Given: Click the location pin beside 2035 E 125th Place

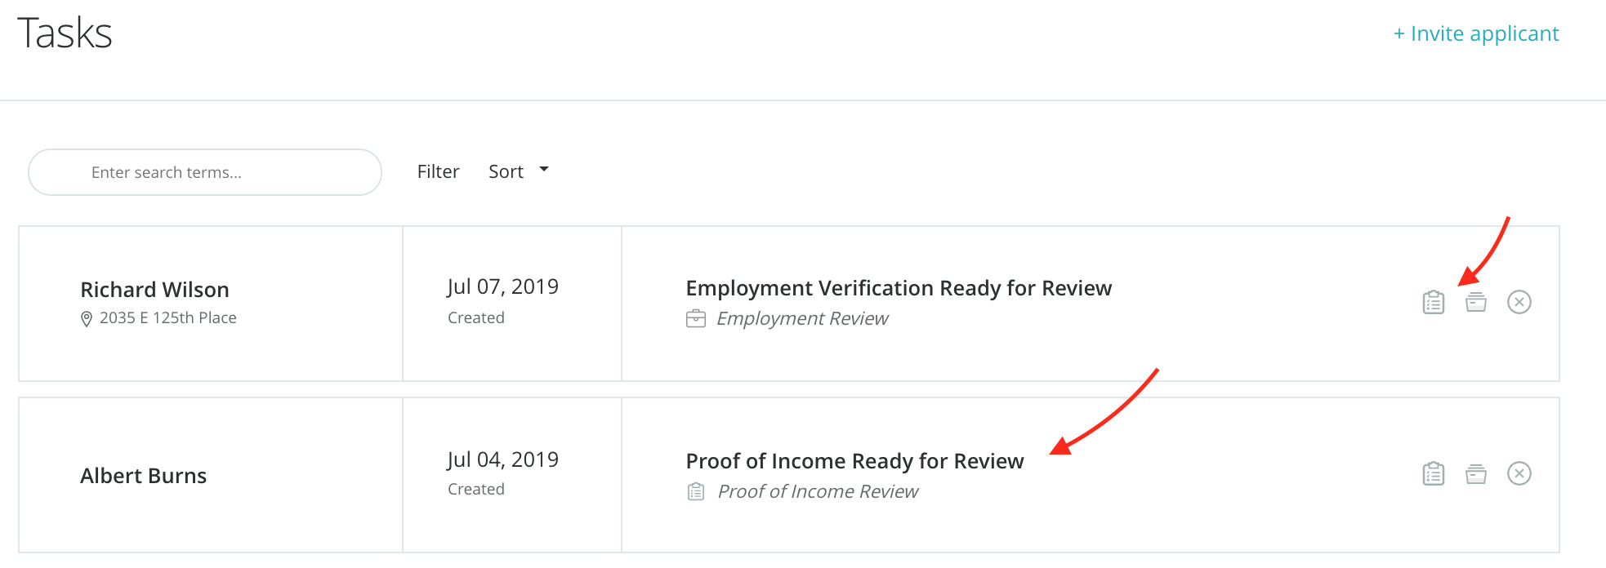Looking at the screenshot, I should pyautogui.click(x=87, y=319).
